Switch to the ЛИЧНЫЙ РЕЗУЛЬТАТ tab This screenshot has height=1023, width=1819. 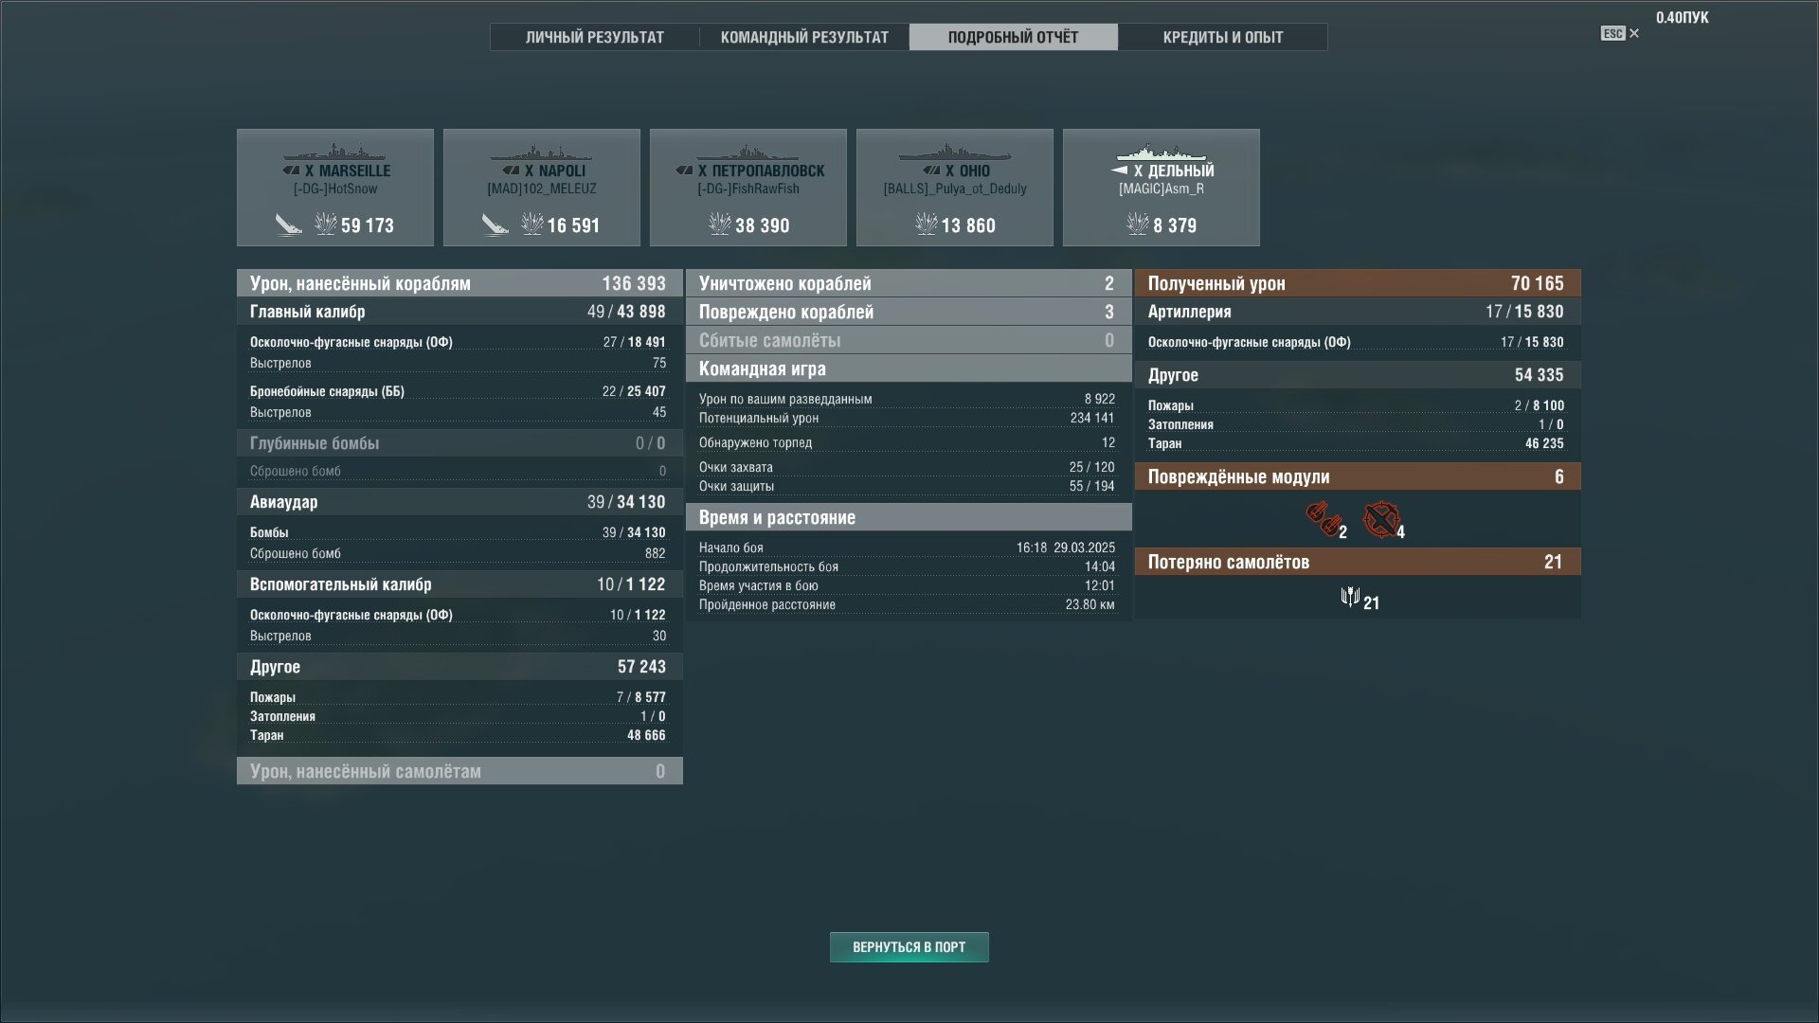tap(595, 37)
